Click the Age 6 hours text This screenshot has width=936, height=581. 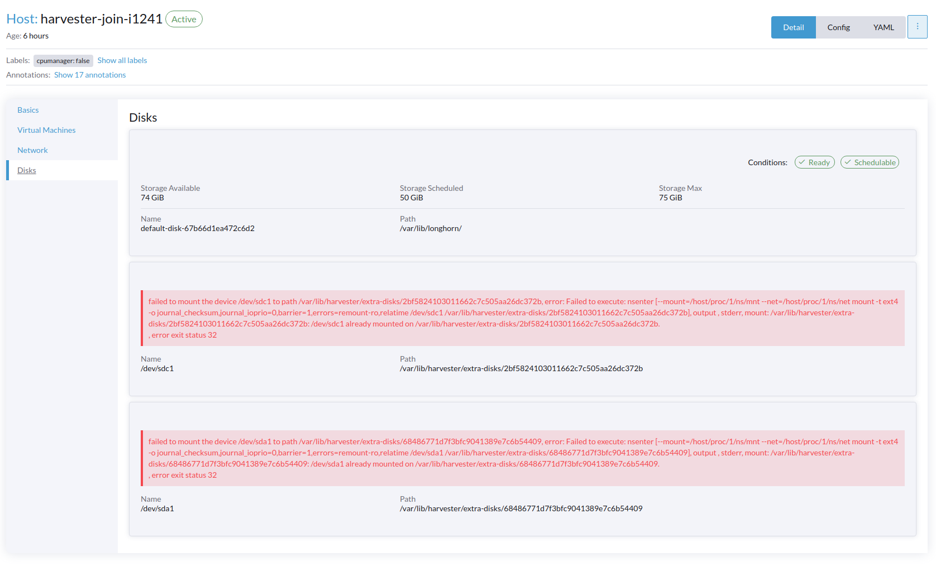(27, 36)
